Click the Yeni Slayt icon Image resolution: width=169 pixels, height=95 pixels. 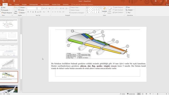pos(16,8)
